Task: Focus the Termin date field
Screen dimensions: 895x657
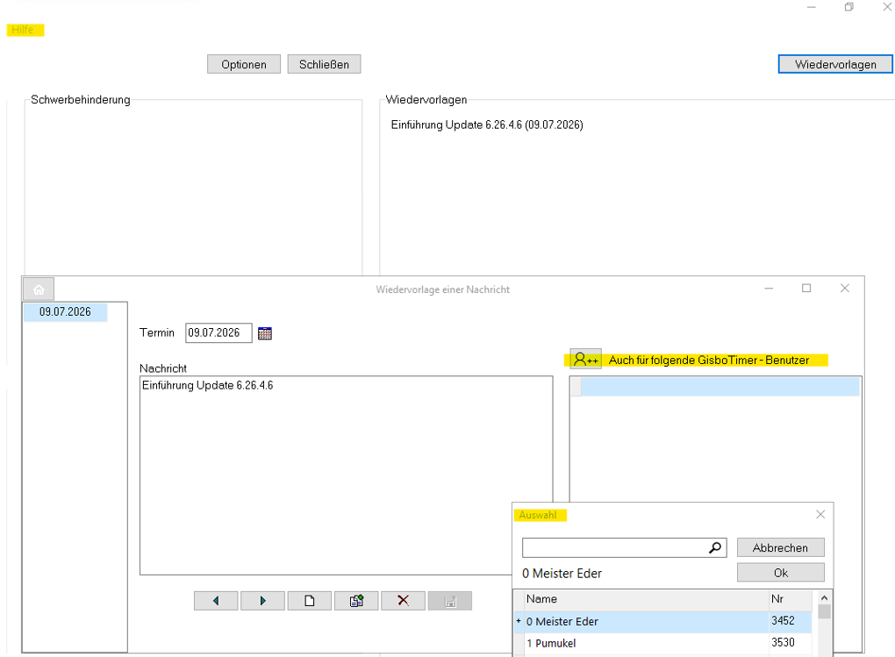Action: point(218,332)
